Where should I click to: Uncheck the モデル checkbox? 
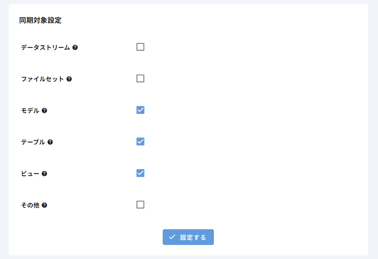(140, 110)
